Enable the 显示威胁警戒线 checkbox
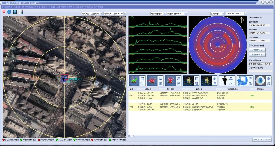The image size is (275, 146). click(250, 68)
